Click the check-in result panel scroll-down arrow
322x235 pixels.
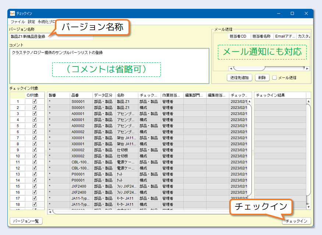[x=308, y=207]
